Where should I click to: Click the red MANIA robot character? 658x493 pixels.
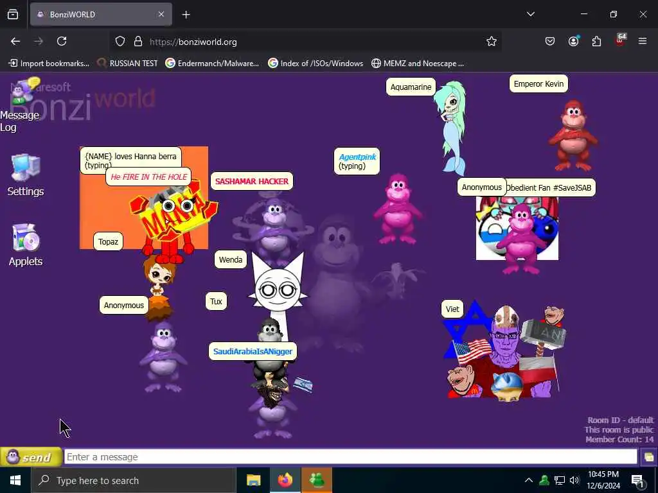pos(173,222)
